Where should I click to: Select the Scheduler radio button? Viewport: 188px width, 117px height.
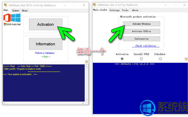click(160, 59)
